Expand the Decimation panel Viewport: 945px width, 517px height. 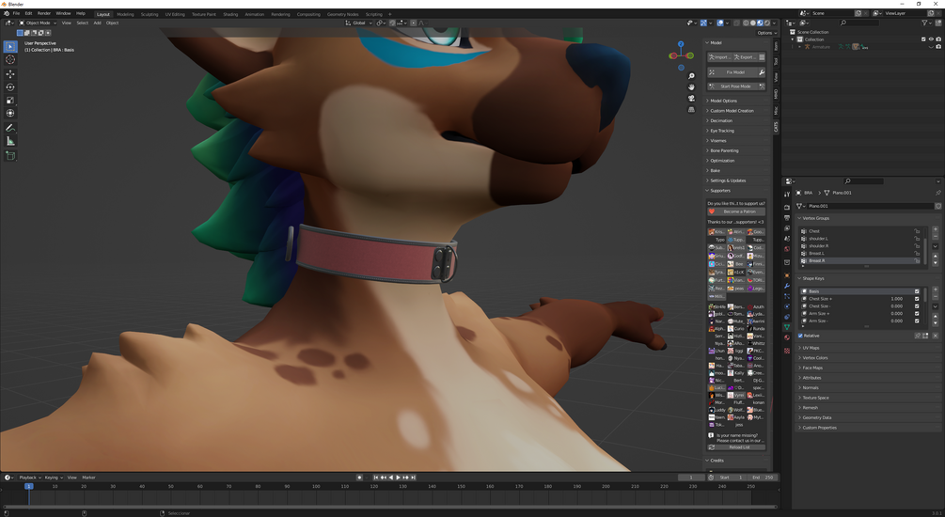click(x=721, y=120)
